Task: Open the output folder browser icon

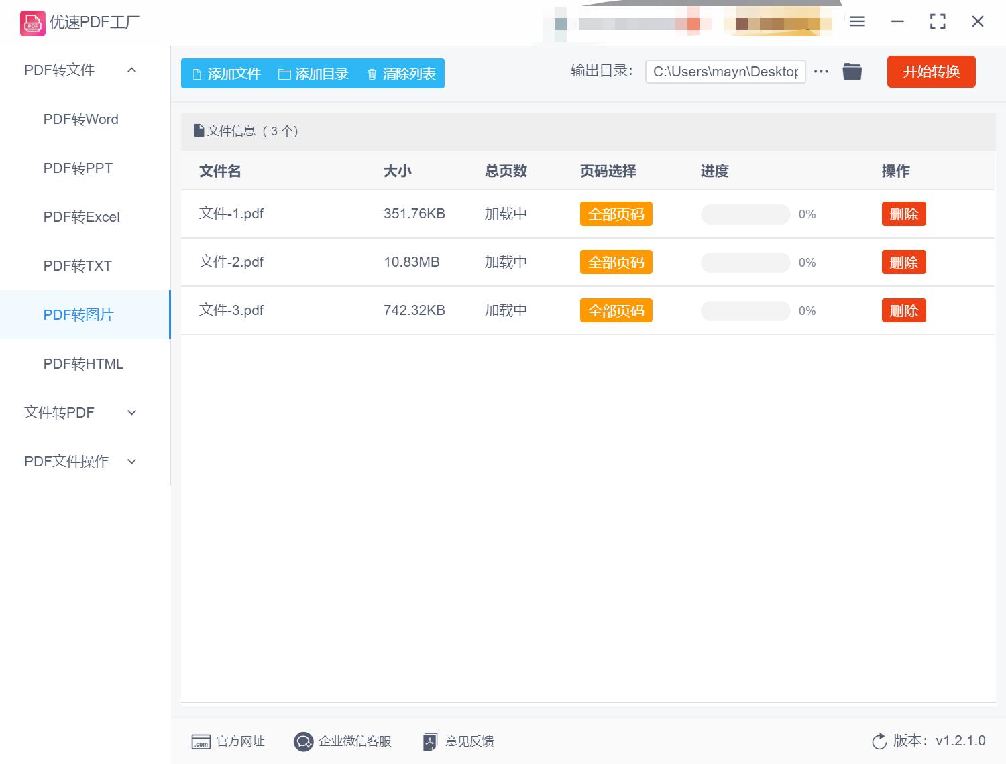Action: (852, 71)
